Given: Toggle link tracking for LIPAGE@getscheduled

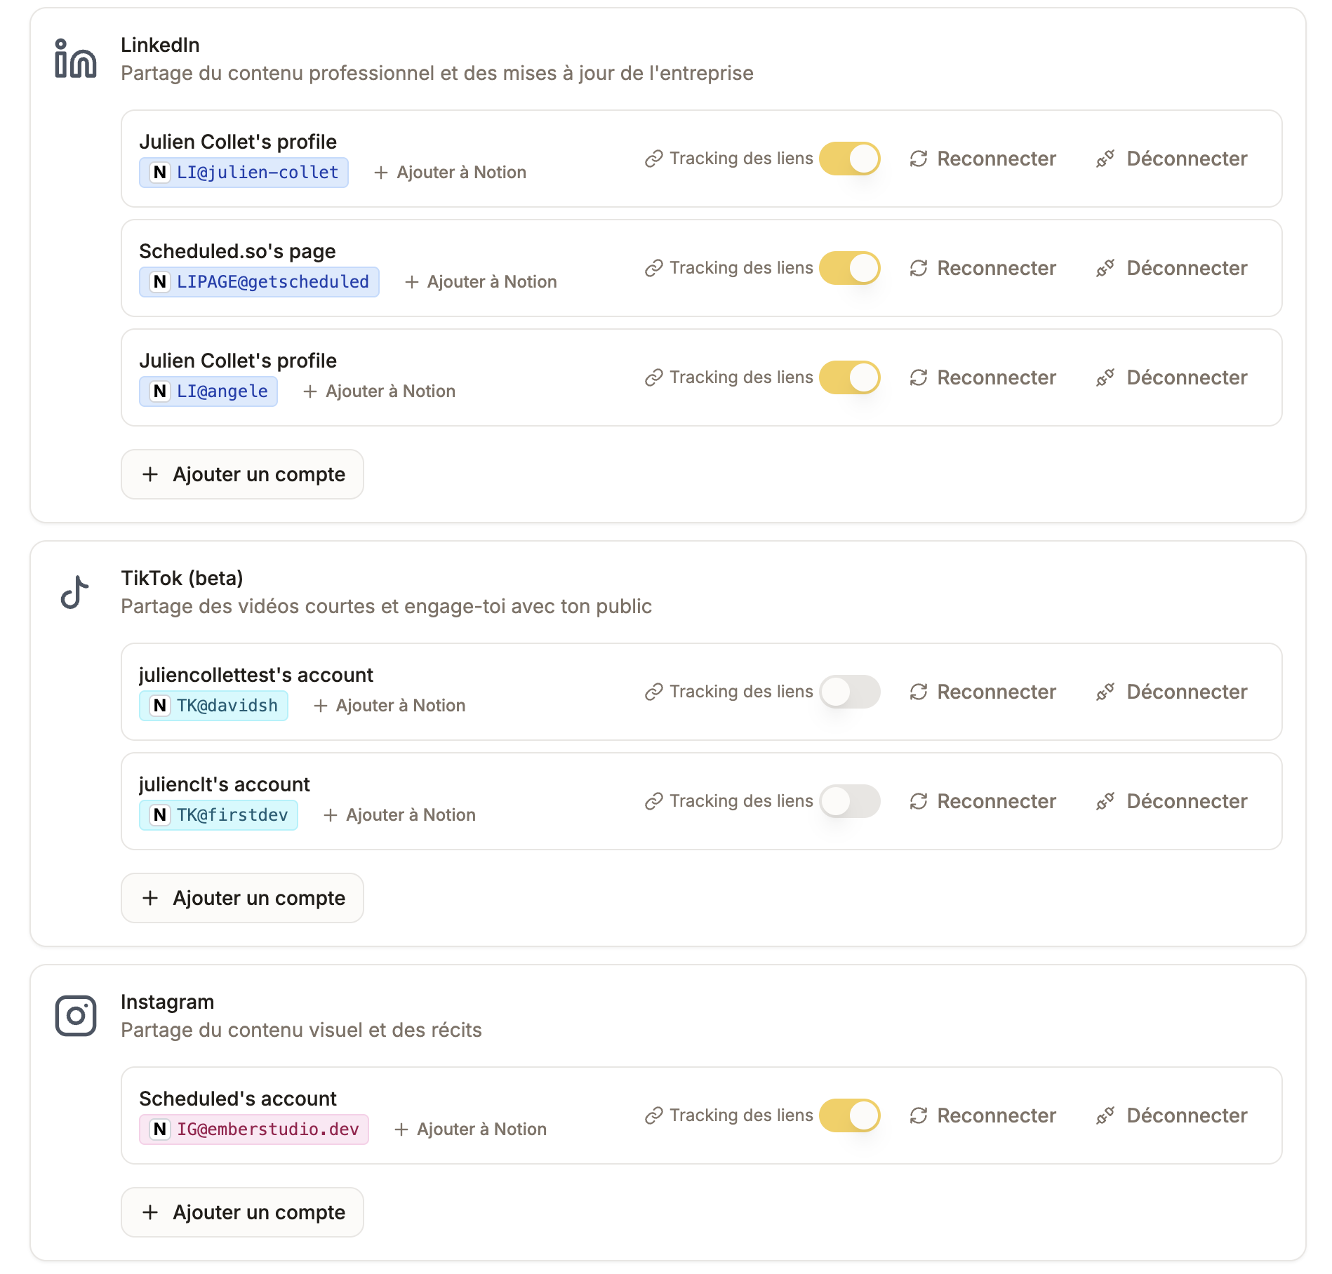Looking at the screenshot, I should [x=849, y=268].
